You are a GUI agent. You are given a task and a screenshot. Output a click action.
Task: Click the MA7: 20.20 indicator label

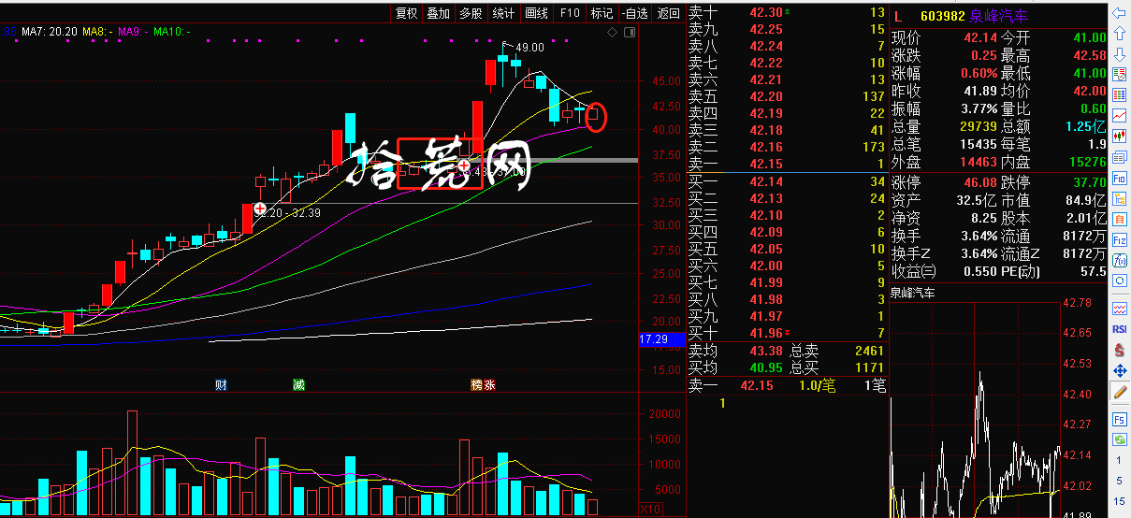[49, 32]
